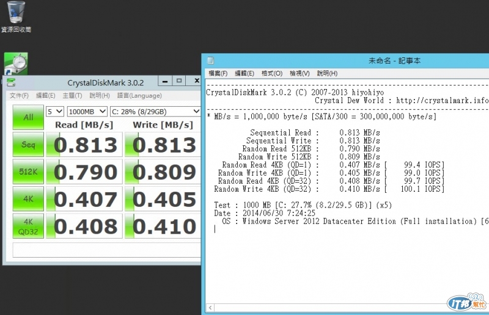Image resolution: width=489 pixels, height=315 pixels.
Task: Click the Sequential Write line in Notepad
Action: point(313,141)
